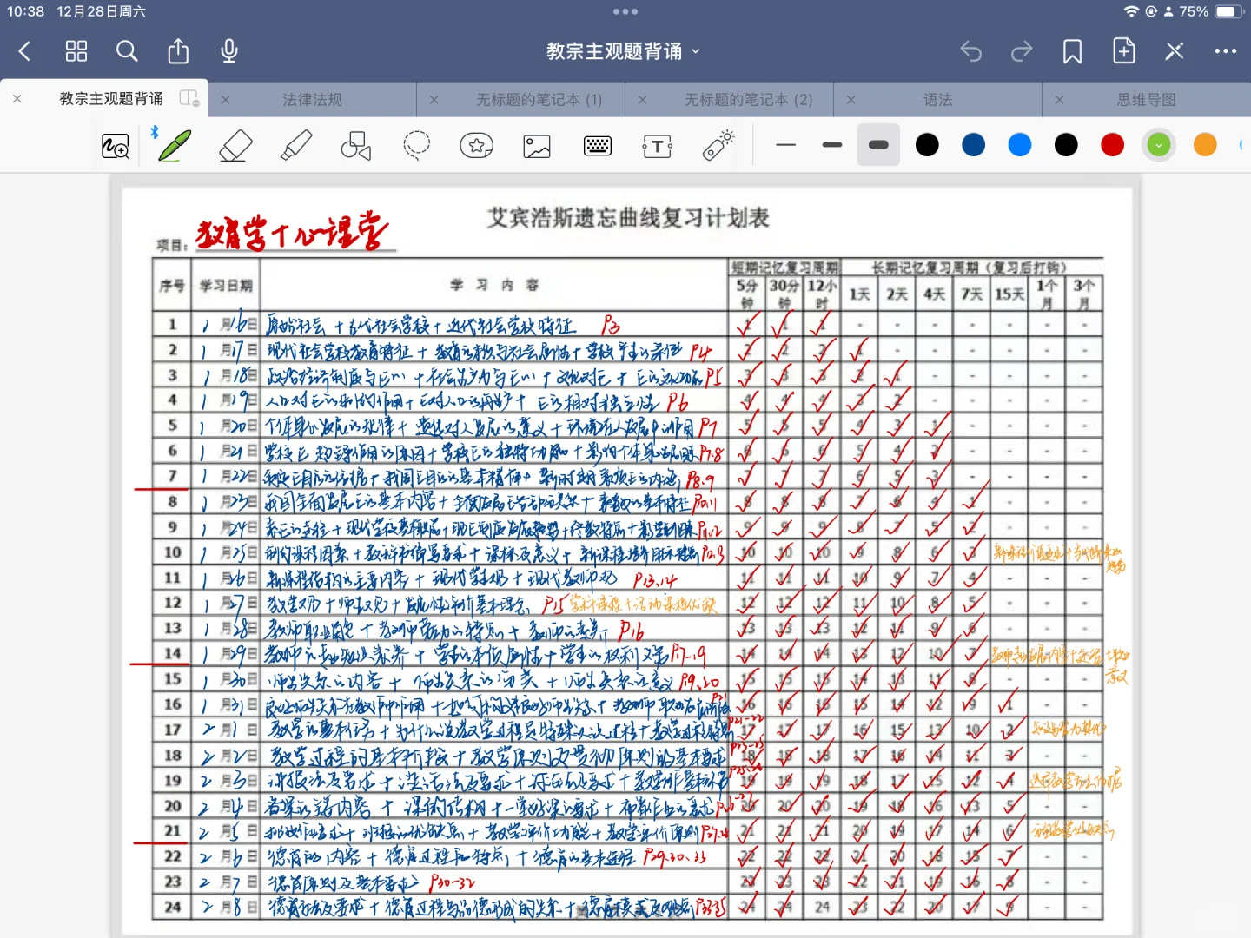Select the text box tool
The image size is (1251, 938).
(x=657, y=145)
